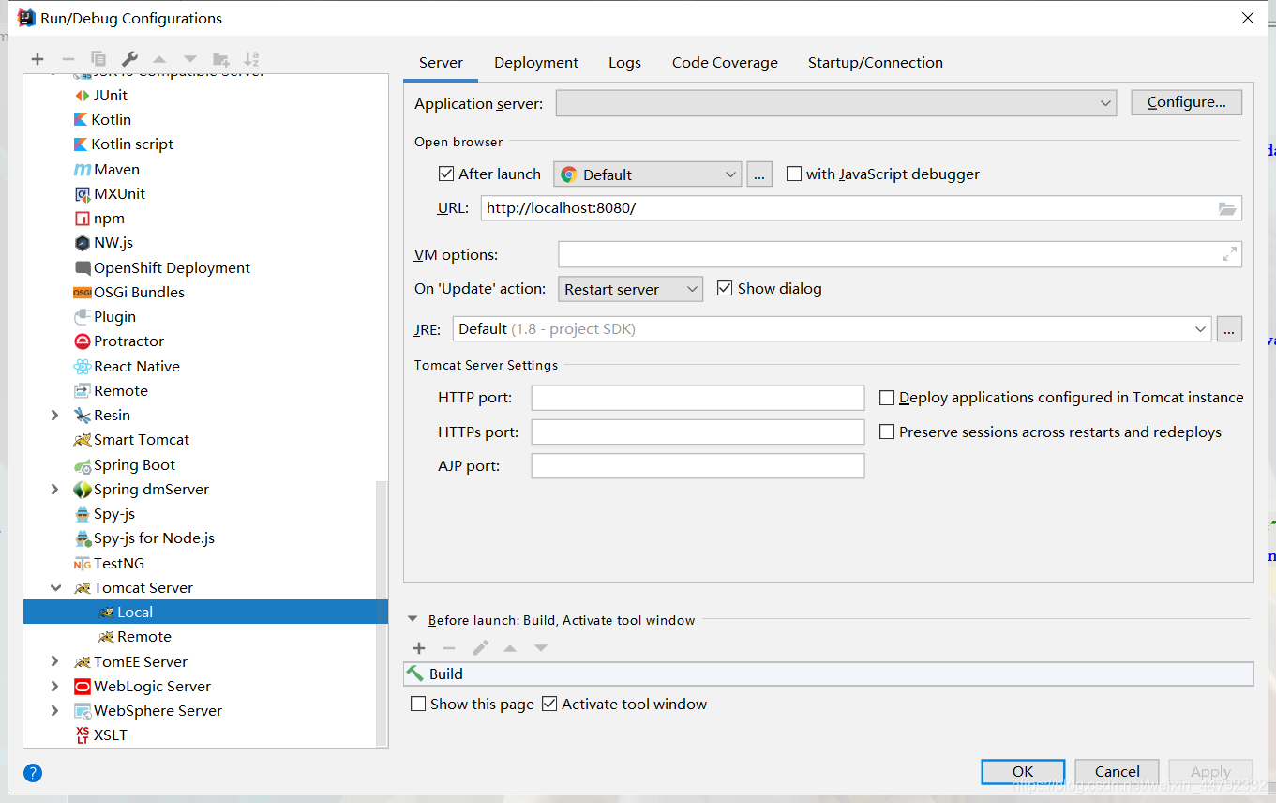The image size is (1276, 803).
Task: Check Deploy applications configured in Tomcat instance
Action: click(x=887, y=398)
